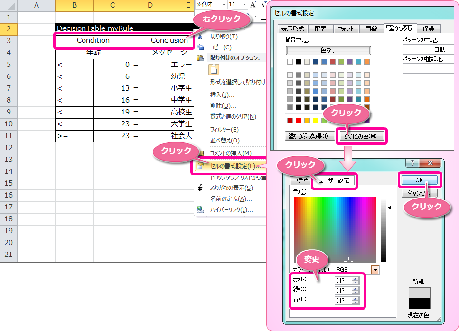459x331 pixels.
Task: Click the spinner arrows for 青(B)
Action: [x=356, y=301]
